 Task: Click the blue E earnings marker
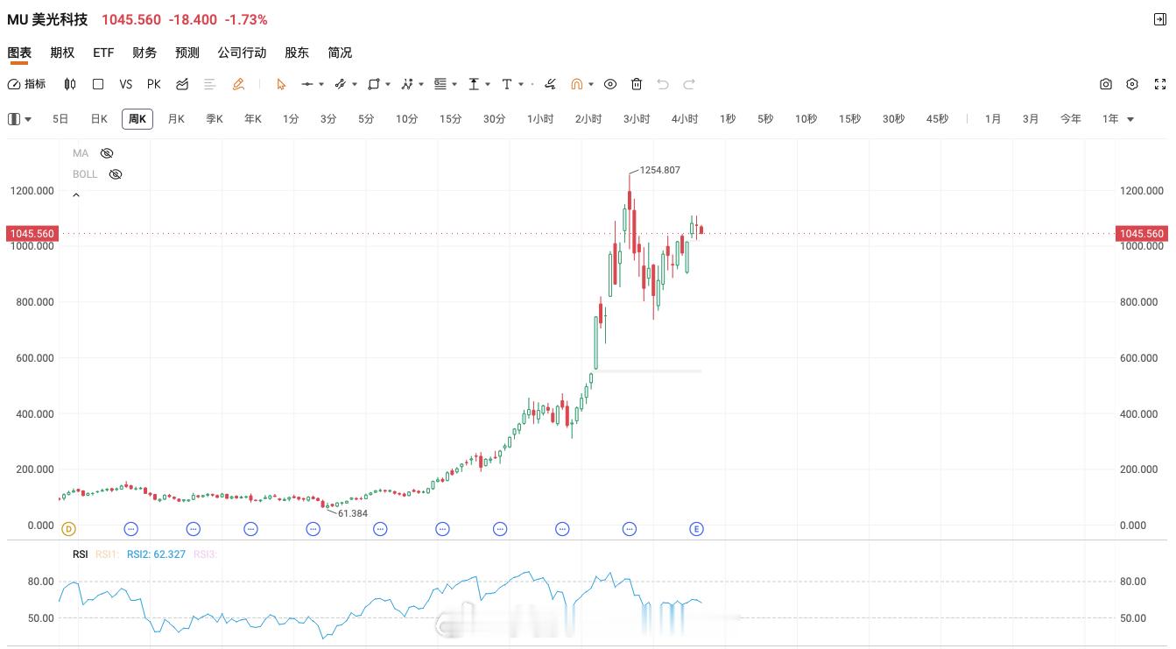697,529
